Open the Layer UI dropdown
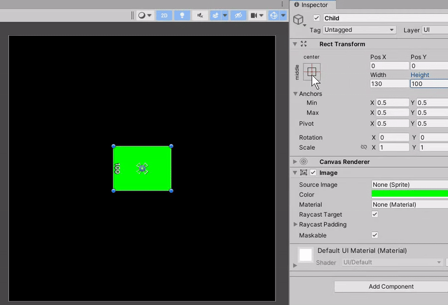 click(x=435, y=30)
